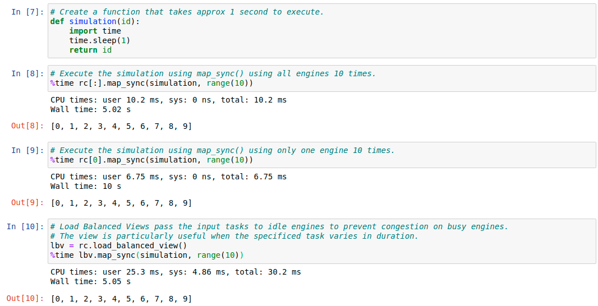Click the Out[10] prompt label
Screen dimensions: 598x306
point(26,298)
